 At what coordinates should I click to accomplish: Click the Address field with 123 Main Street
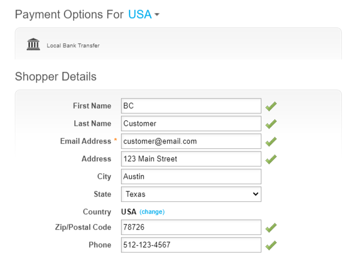(191, 159)
